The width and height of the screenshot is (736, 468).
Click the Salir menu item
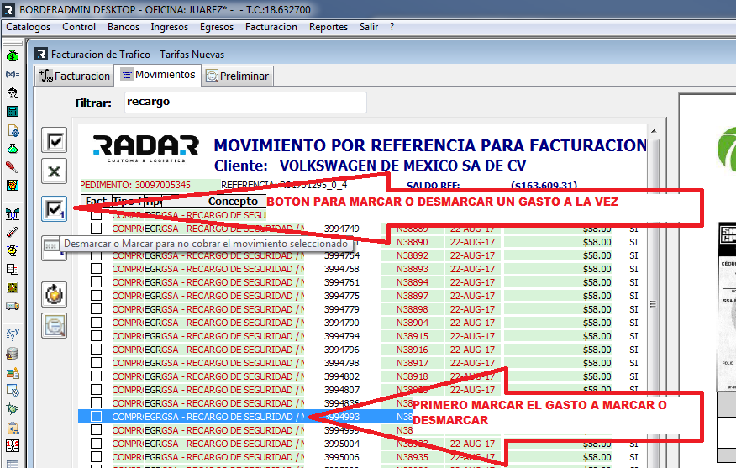[369, 27]
